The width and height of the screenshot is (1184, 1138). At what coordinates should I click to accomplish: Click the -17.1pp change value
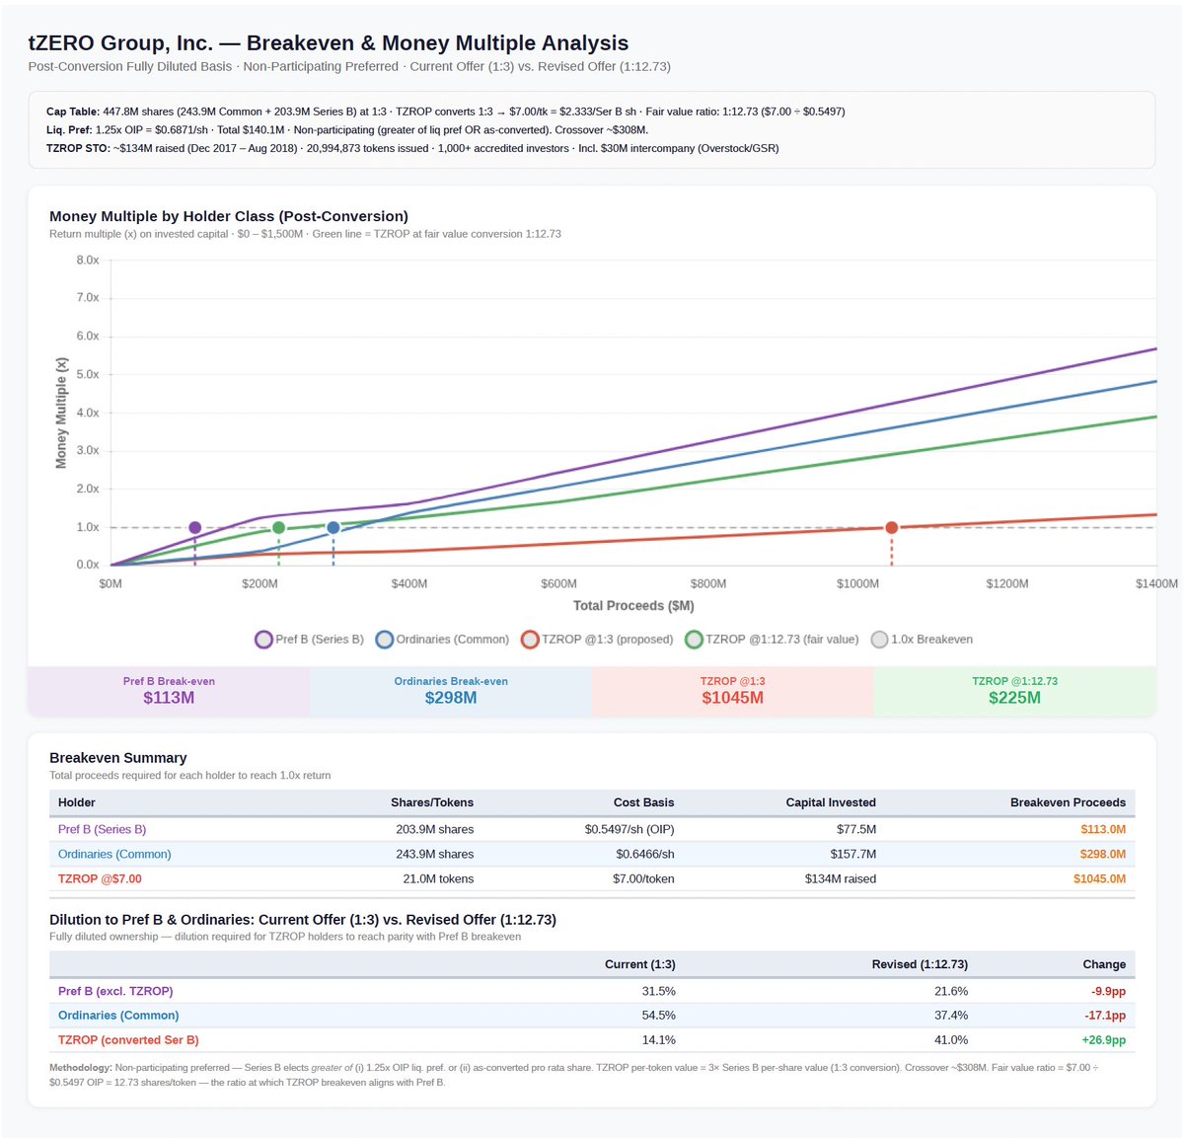[x=1105, y=1015]
